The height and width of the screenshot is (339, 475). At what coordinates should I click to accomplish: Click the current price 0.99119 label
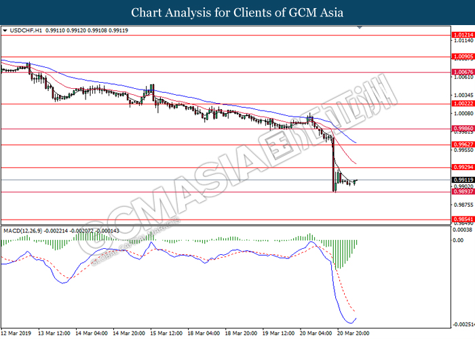point(463,180)
